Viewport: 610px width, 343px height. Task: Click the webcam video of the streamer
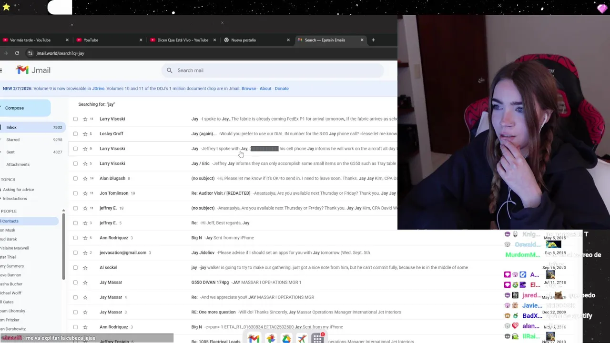pyautogui.click(x=503, y=122)
